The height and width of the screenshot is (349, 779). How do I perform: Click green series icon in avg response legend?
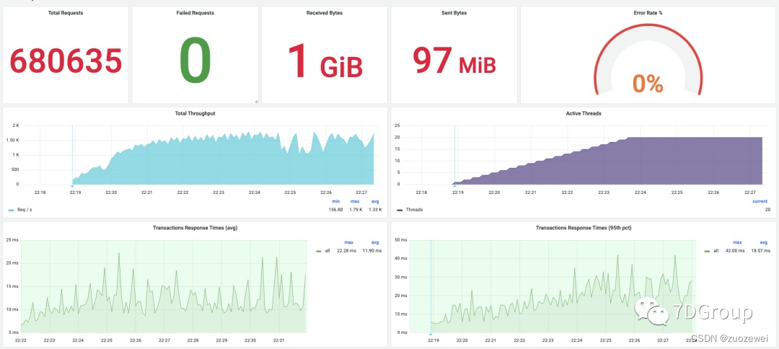click(x=319, y=250)
